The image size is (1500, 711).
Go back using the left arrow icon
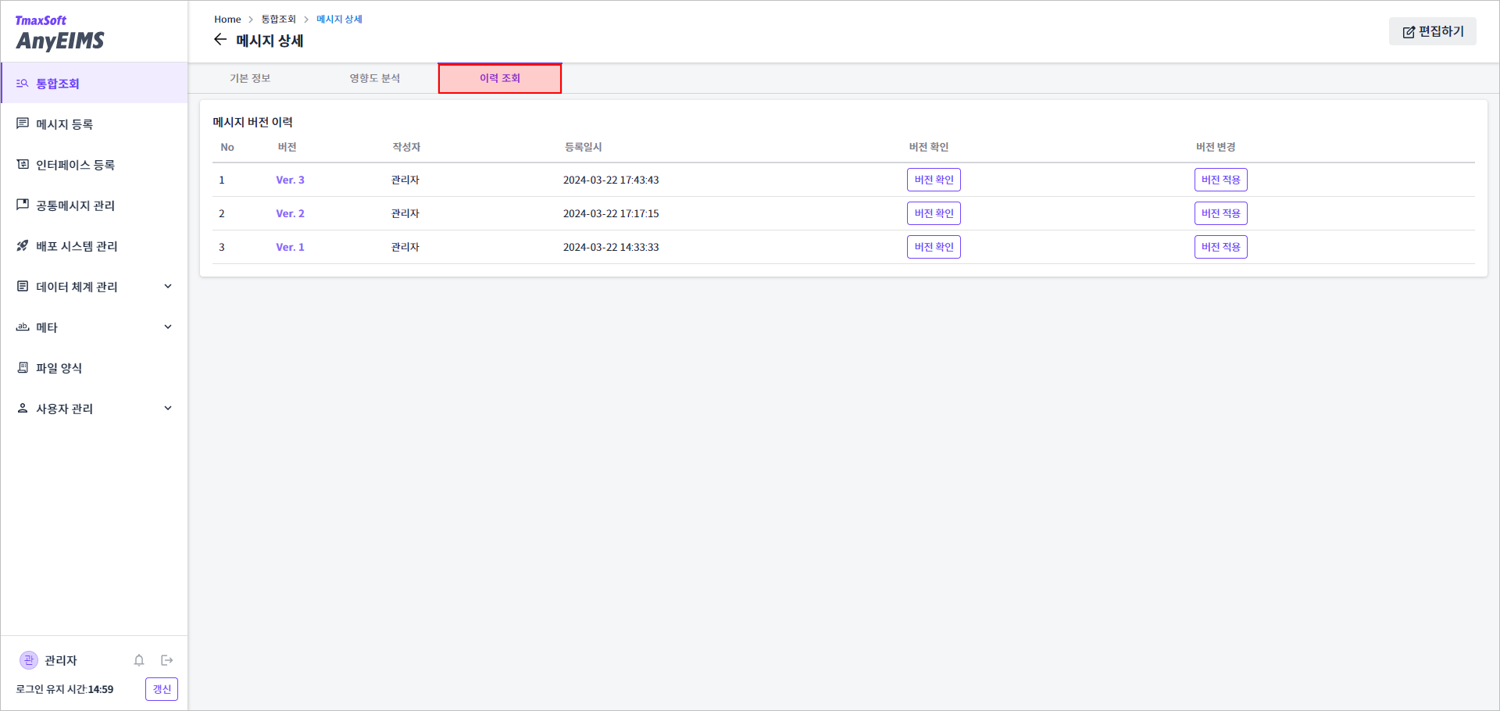[x=220, y=40]
